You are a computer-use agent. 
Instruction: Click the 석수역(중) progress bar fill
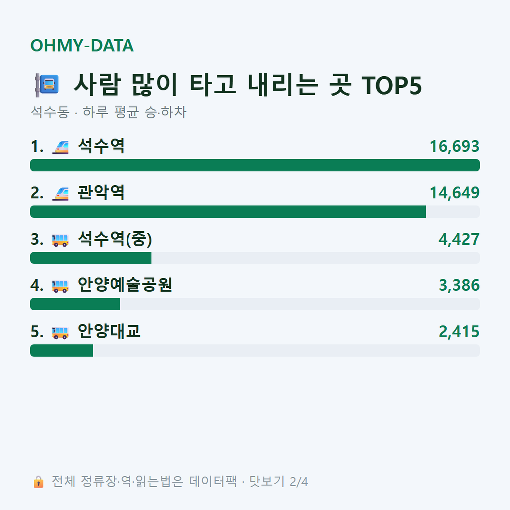(91, 258)
